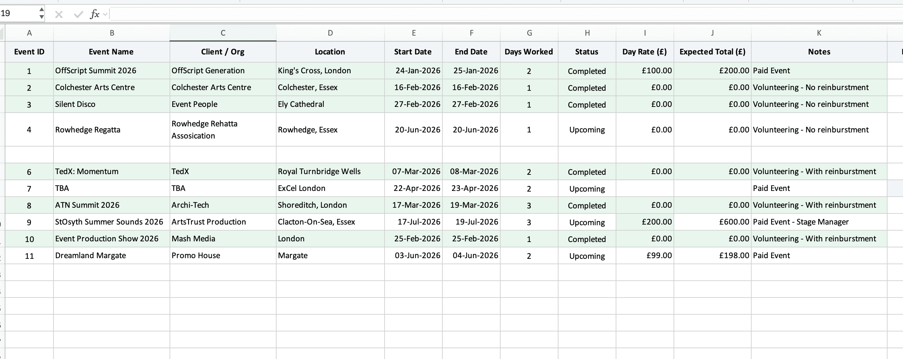Screen dimensions: 903x359
Task: Click the 'Days Worked' header cell
Action: [x=529, y=52]
